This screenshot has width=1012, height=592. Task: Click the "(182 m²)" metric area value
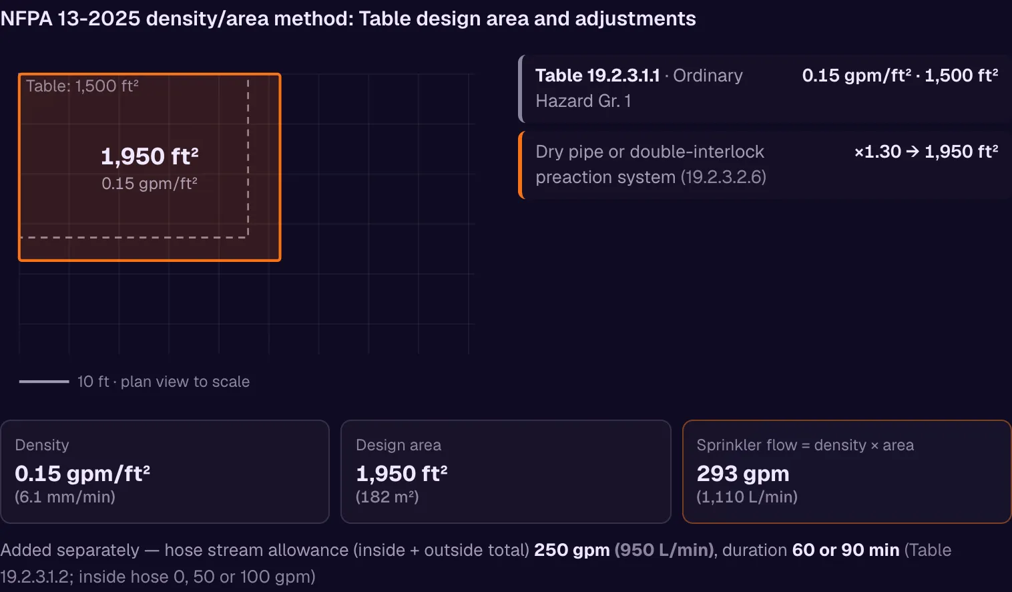pos(387,497)
